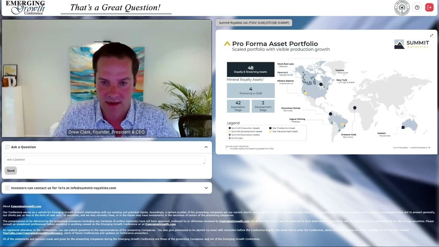Open EmergingGrowth.com link after 'Conference or on'
This screenshot has width=439, height=247.
tap(161, 224)
